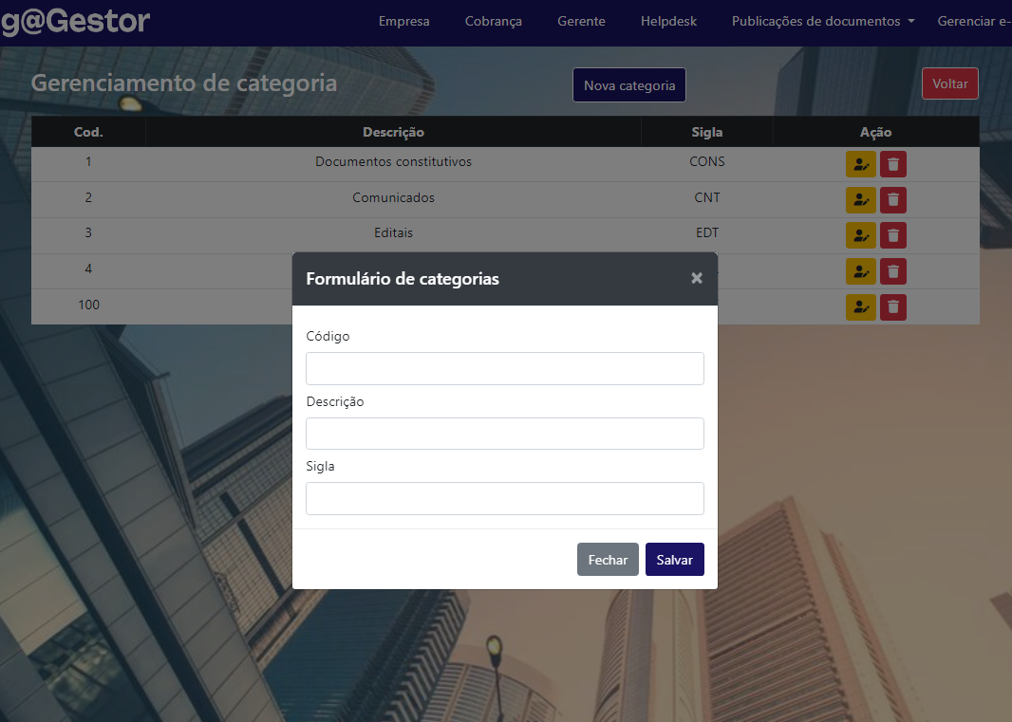The width and height of the screenshot is (1012, 722).
Task: Click the trash icon on the Editais row
Action: point(892,234)
